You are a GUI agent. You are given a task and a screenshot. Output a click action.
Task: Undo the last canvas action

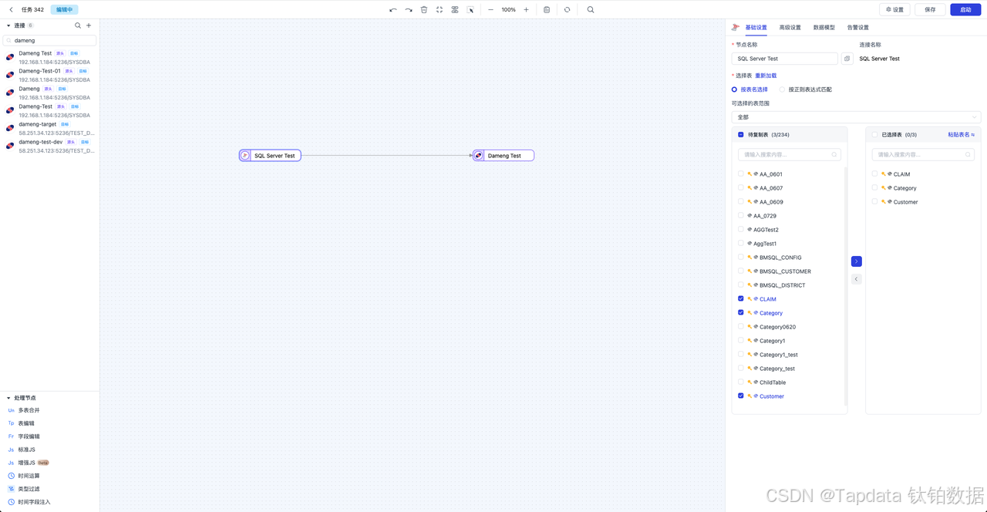click(393, 10)
